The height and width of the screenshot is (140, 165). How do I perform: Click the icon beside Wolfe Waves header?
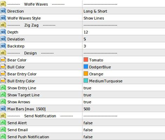tap(3, 4)
